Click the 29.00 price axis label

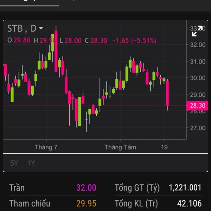point(198,95)
